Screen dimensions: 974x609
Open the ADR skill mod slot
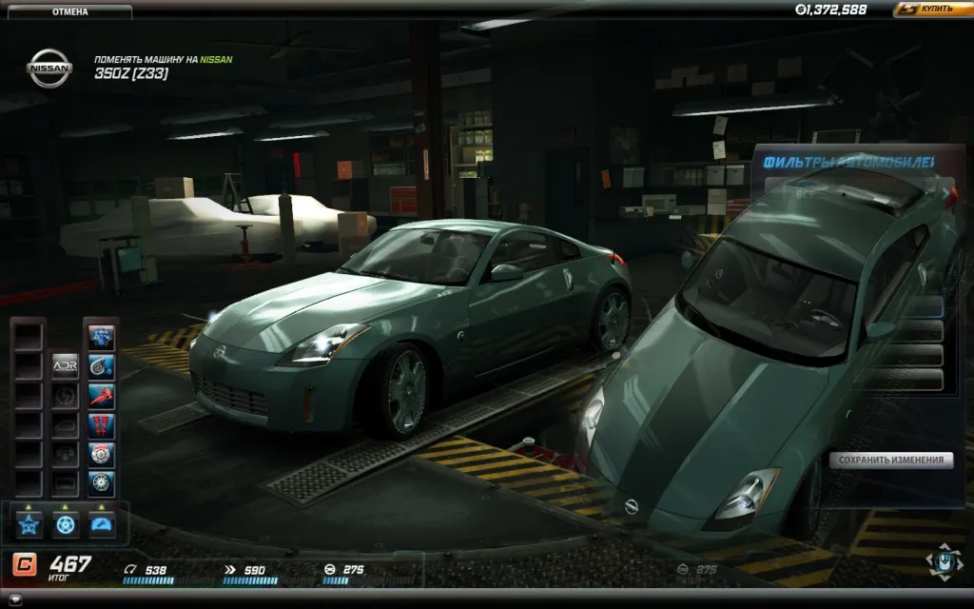(x=65, y=366)
